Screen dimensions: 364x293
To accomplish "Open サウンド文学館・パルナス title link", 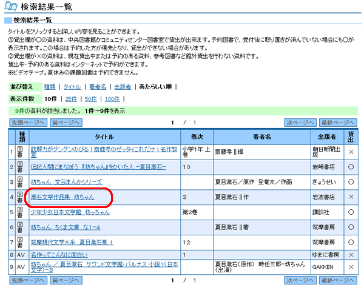I will [x=104, y=267].
